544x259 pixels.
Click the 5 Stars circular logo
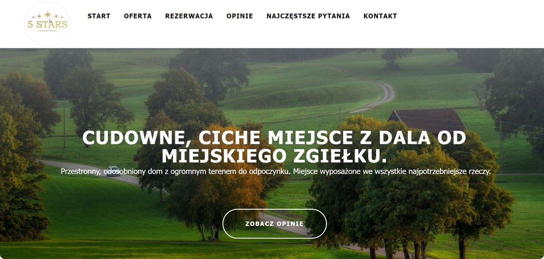pos(47,24)
